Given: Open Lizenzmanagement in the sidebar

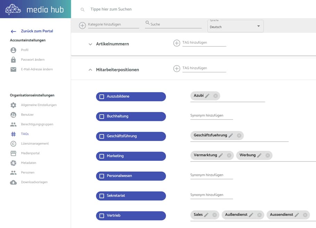Looking at the screenshot, I should (35, 143).
